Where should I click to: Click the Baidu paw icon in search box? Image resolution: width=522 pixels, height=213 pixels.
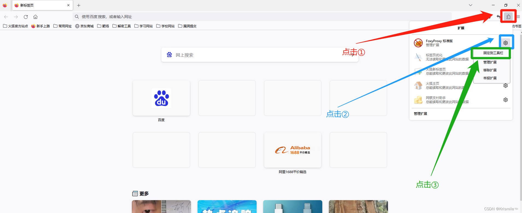(169, 55)
